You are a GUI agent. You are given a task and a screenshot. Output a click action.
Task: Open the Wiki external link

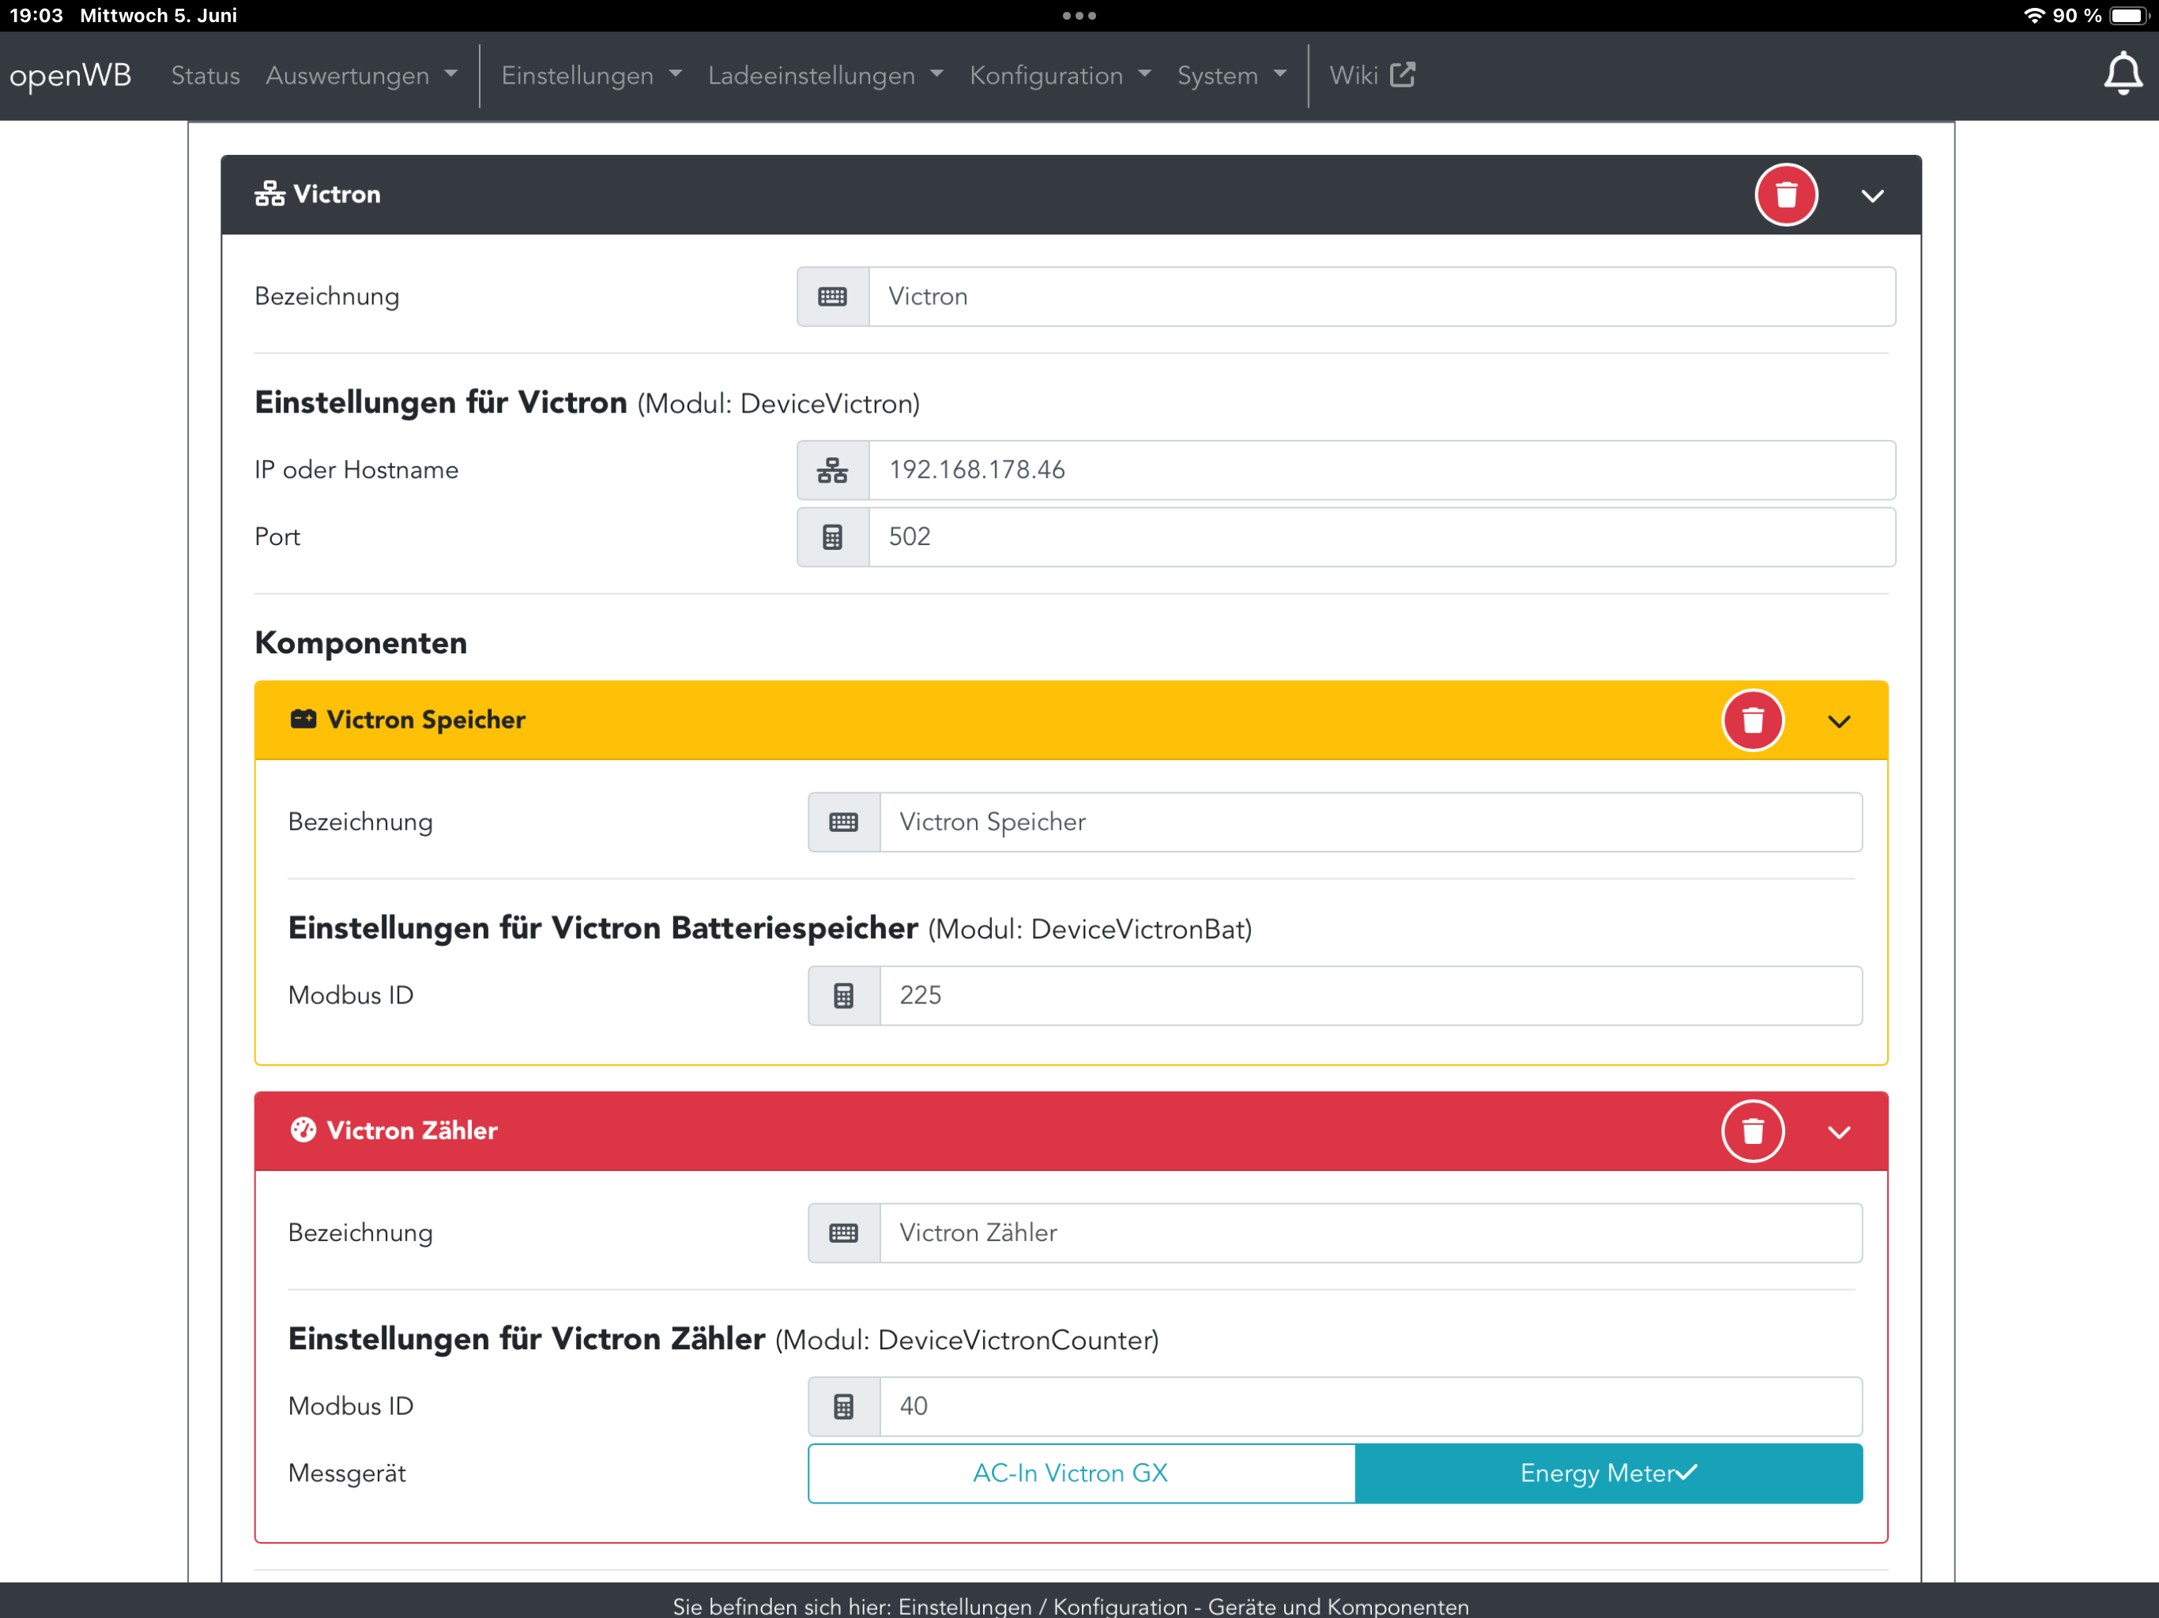point(1371,75)
